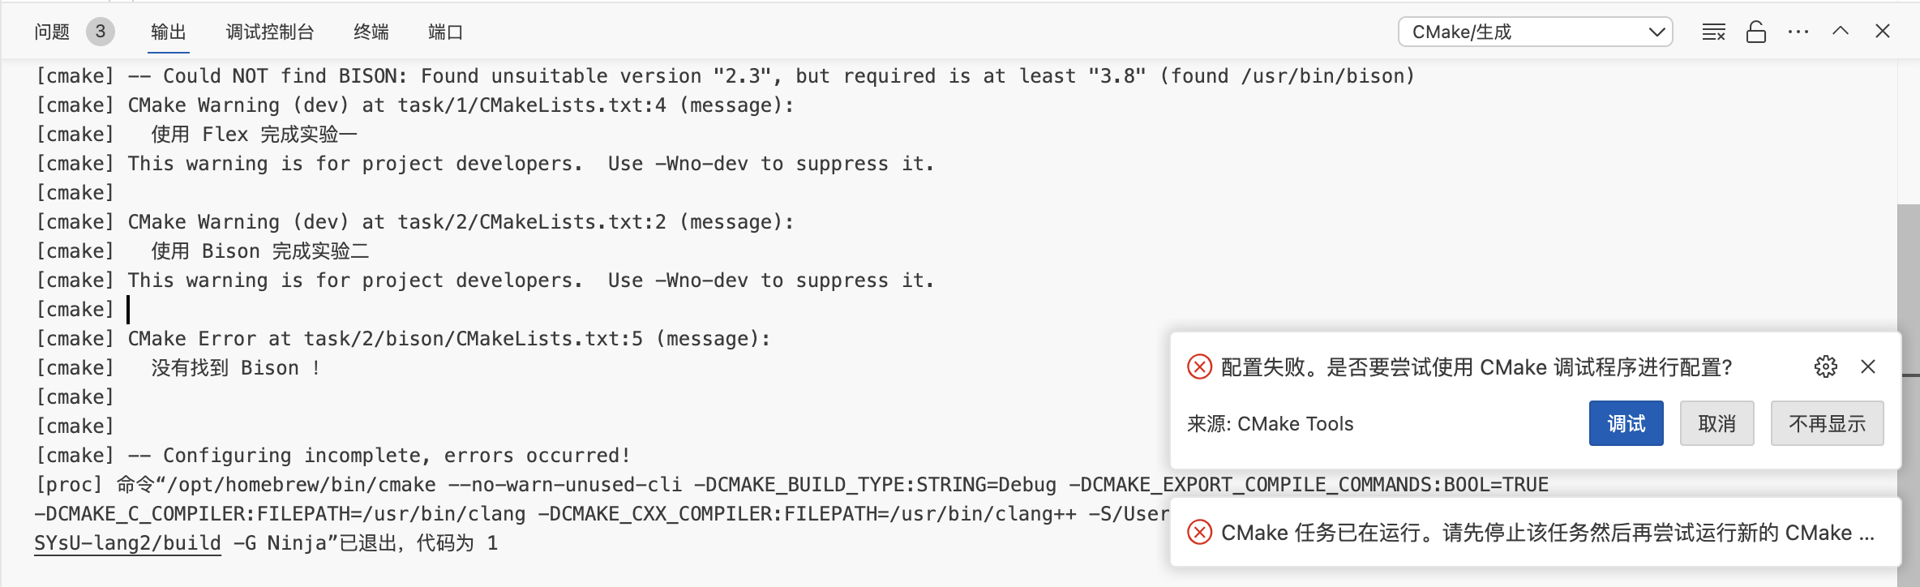1920x587 pixels.
Task: Click the error icon on the CMake task notification
Action: (1199, 533)
